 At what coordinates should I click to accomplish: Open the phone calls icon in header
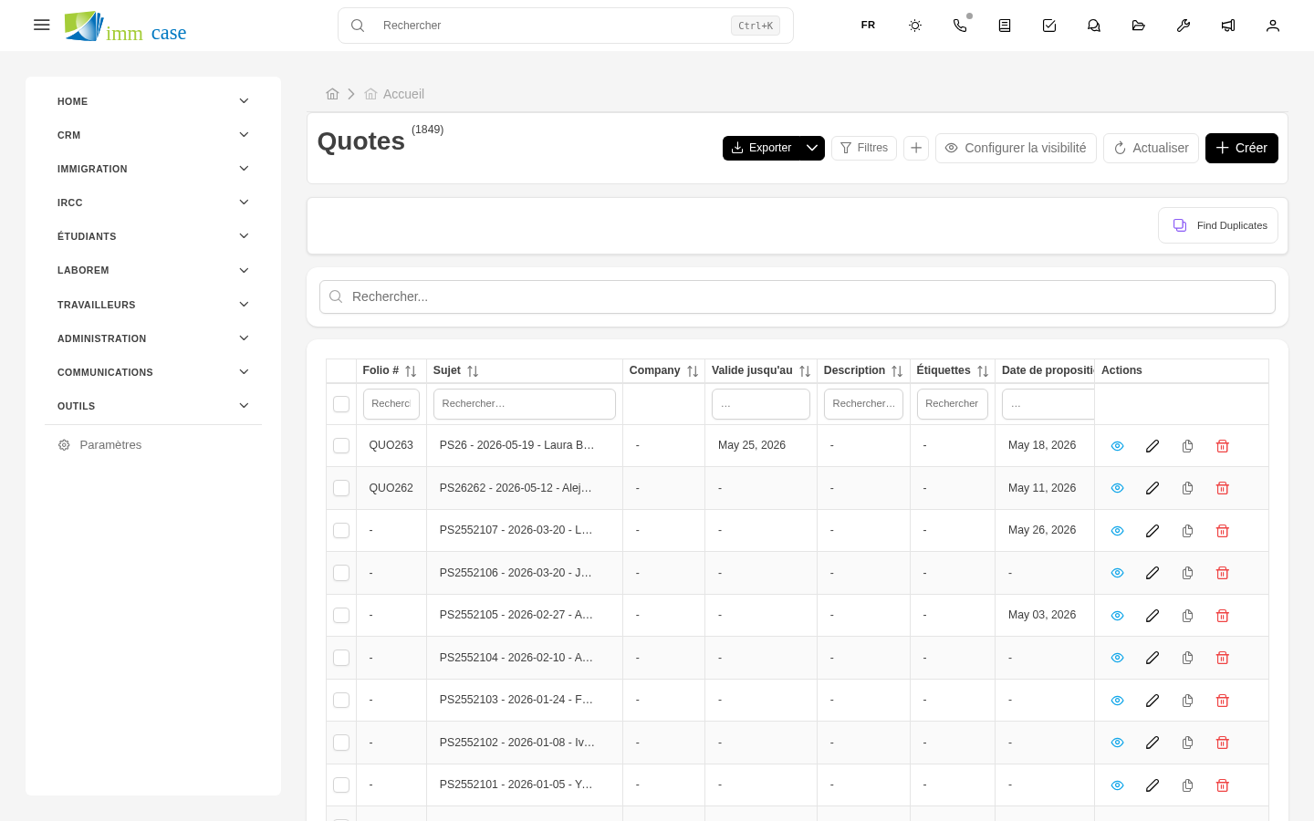click(960, 26)
